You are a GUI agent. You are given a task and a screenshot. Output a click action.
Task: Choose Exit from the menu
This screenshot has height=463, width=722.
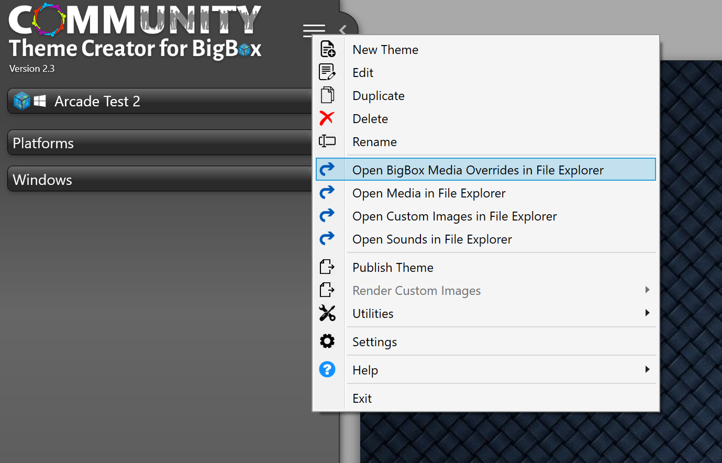tap(486, 398)
